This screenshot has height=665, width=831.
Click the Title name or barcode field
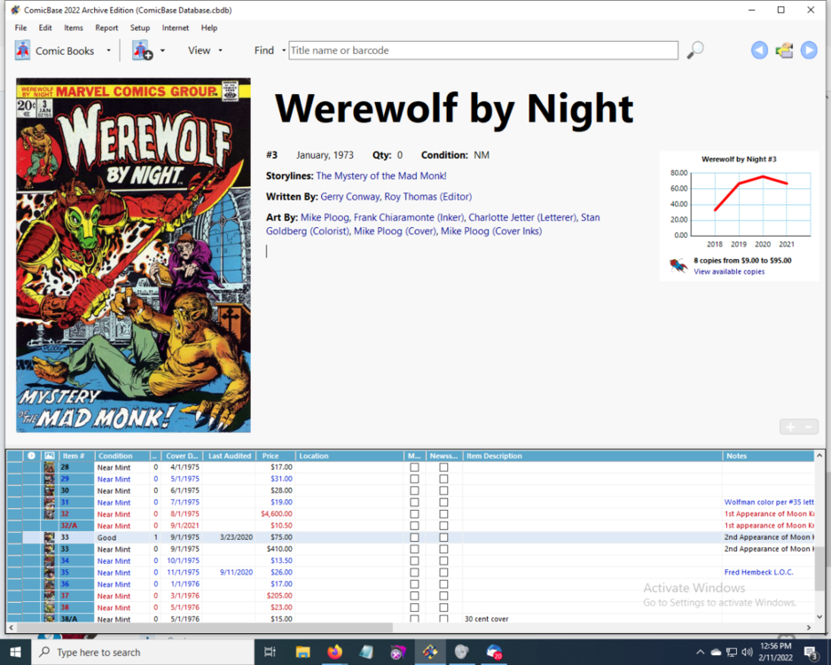[x=483, y=51]
